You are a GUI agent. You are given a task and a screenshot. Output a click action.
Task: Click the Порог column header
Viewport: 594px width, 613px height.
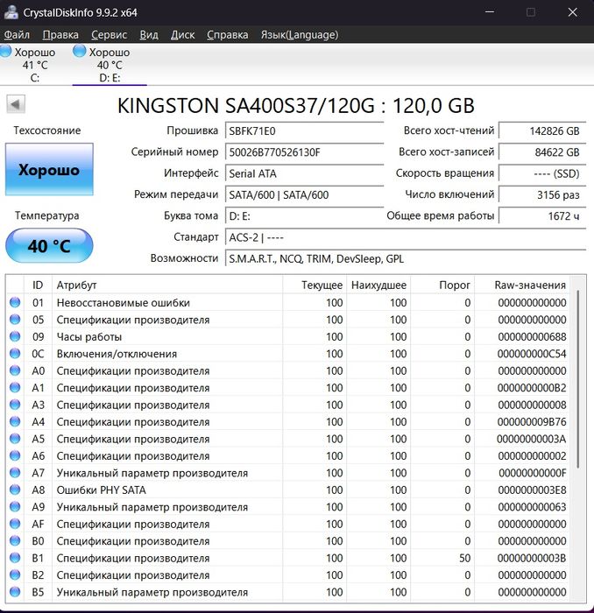click(442, 285)
